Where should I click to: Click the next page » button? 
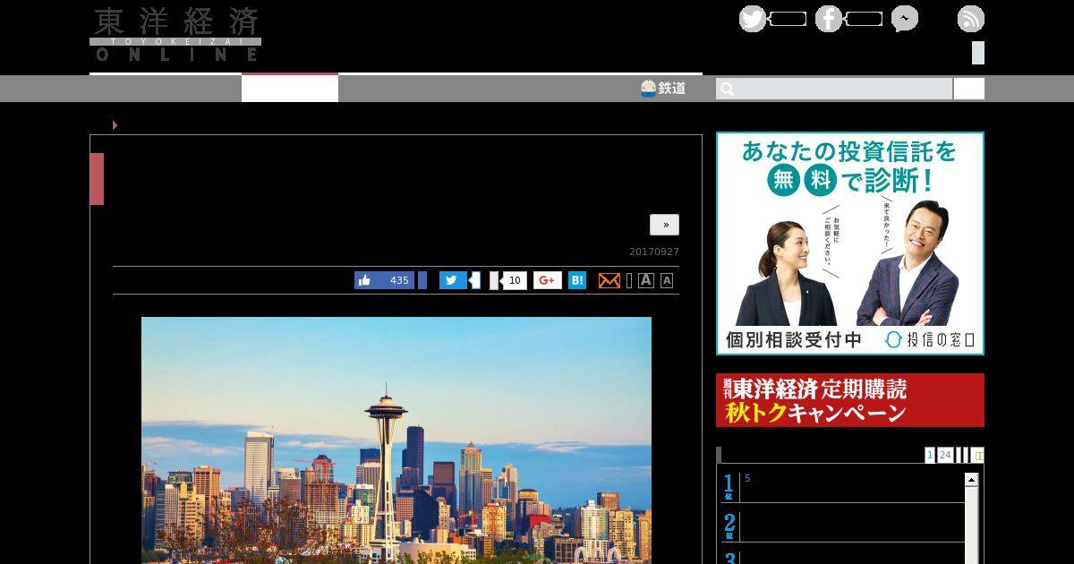coord(665,225)
